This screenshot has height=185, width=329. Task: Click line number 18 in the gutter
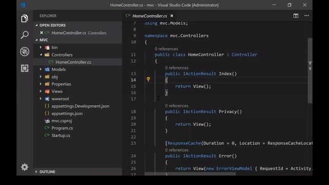133,112
